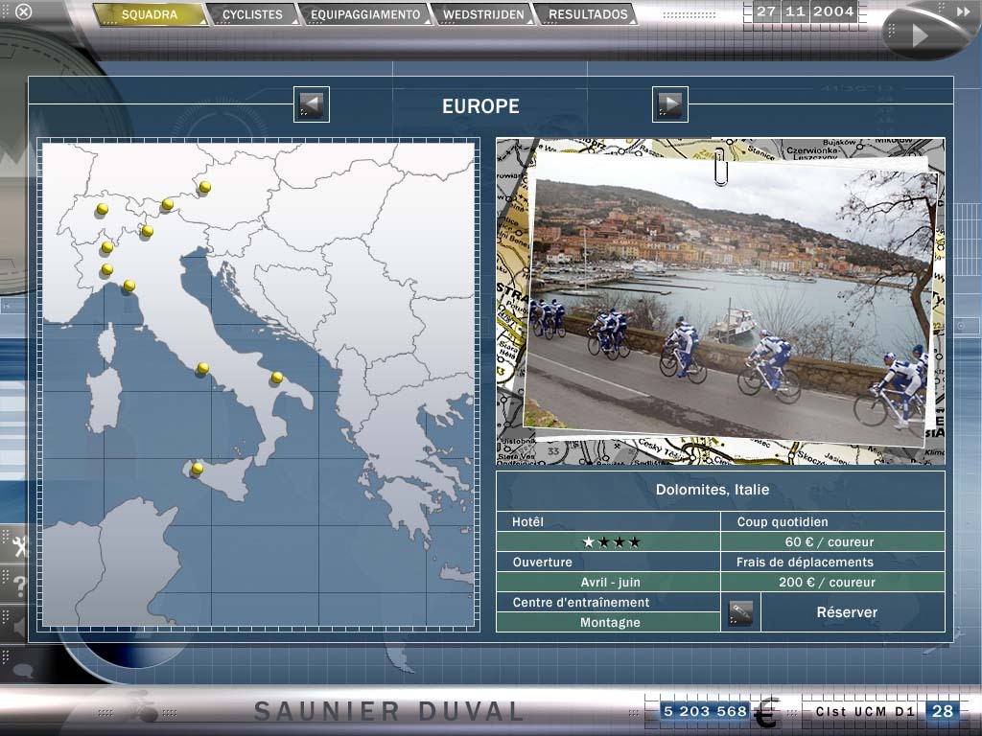Switch to the Cyclistes tab
Viewport: 982px width, 736px height.
coord(252,14)
